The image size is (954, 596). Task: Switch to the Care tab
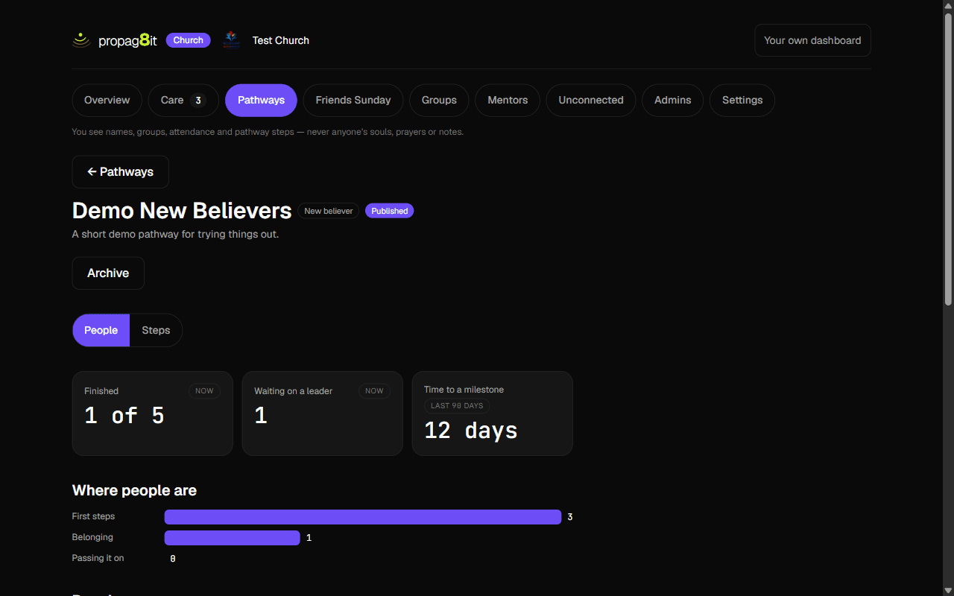tap(183, 101)
